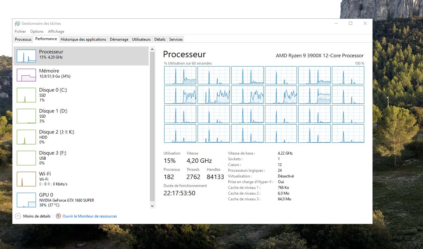
Task: Collapse view with Moins de détails chevron
Action: [x=18, y=216]
